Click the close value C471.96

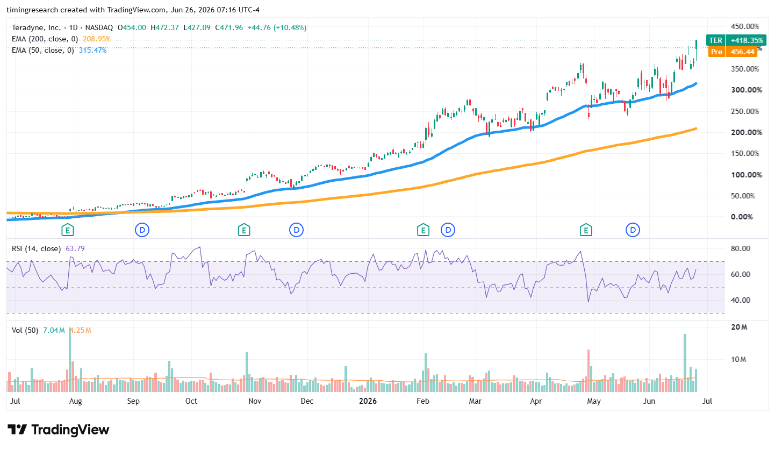[229, 27]
